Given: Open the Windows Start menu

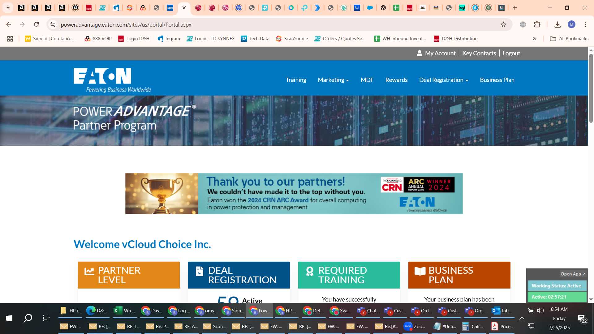Looking at the screenshot, I should [x=9, y=318].
